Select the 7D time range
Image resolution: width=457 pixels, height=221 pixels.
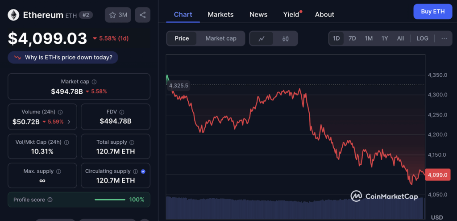[x=352, y=38]
